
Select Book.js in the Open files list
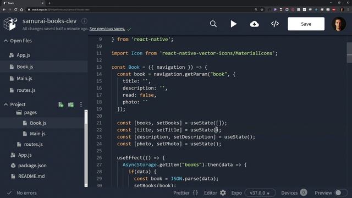pos(44,67)
